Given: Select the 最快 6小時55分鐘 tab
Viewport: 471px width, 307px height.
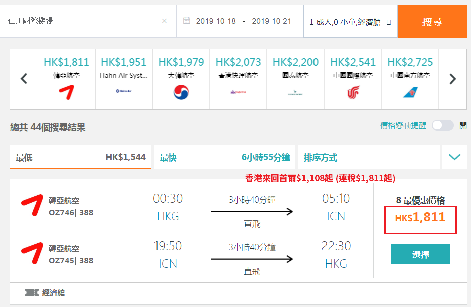Looking at the screenshot, I should 225,157.
